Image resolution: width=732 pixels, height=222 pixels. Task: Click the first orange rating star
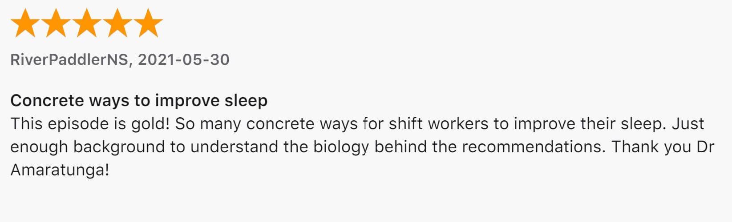coord(25,23)
